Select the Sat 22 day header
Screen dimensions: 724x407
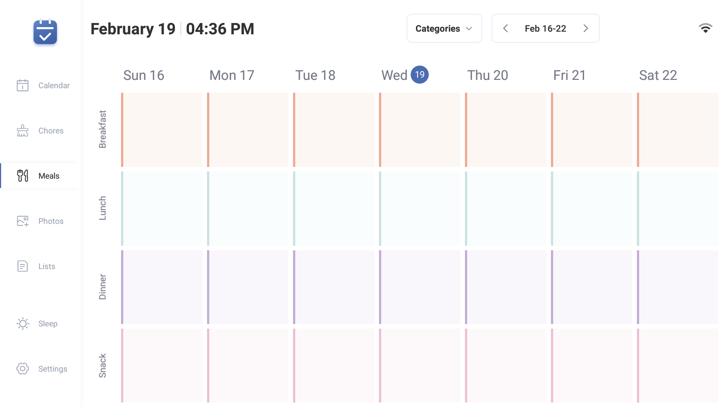pos(658,75)
